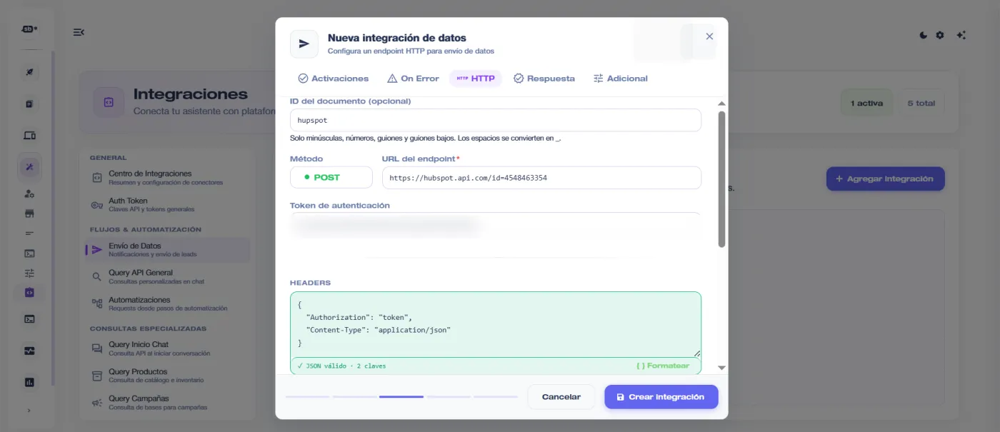
Task: Click Agregar integración button
Action: coord(885,179)
